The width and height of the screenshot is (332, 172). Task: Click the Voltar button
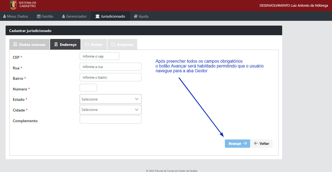pos(262,143)
